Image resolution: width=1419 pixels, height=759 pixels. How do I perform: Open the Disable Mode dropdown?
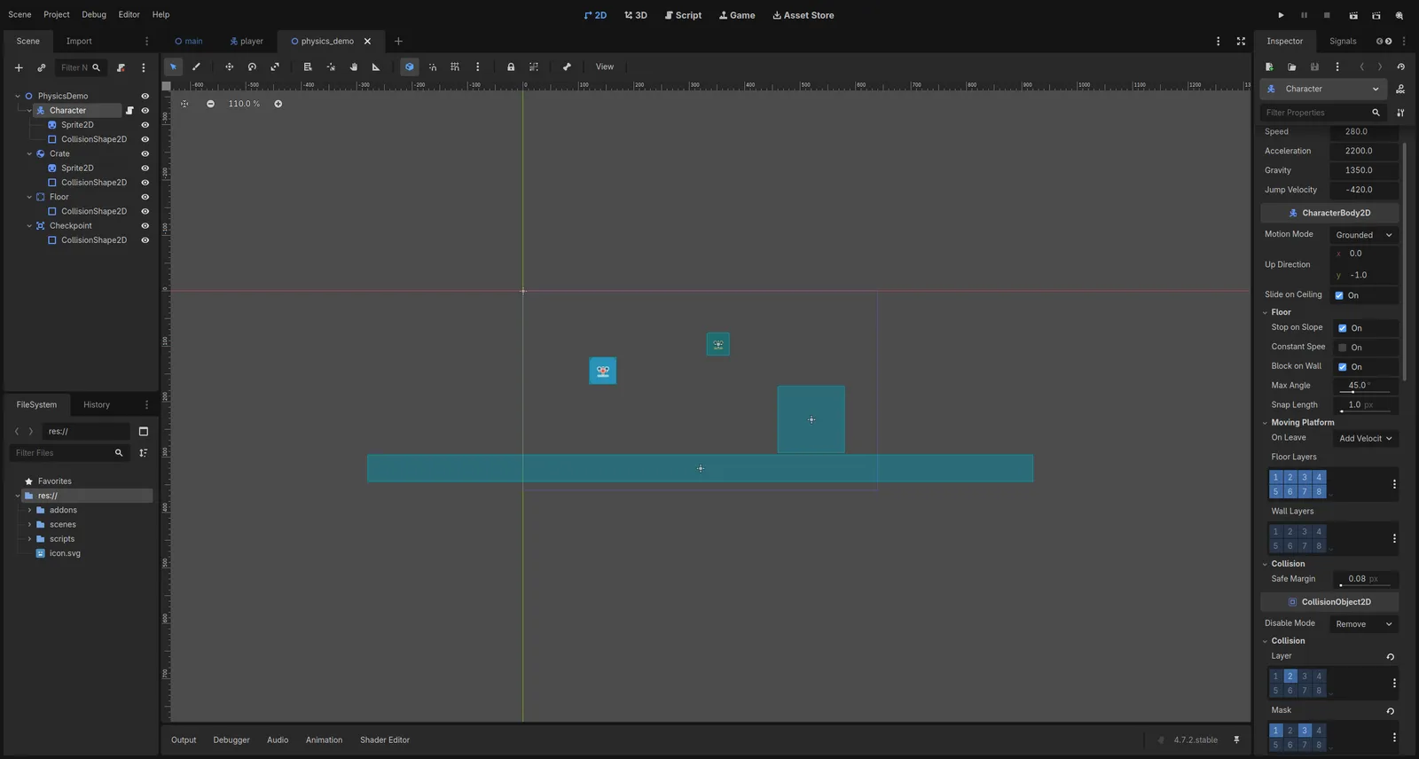pos(1364,624)
